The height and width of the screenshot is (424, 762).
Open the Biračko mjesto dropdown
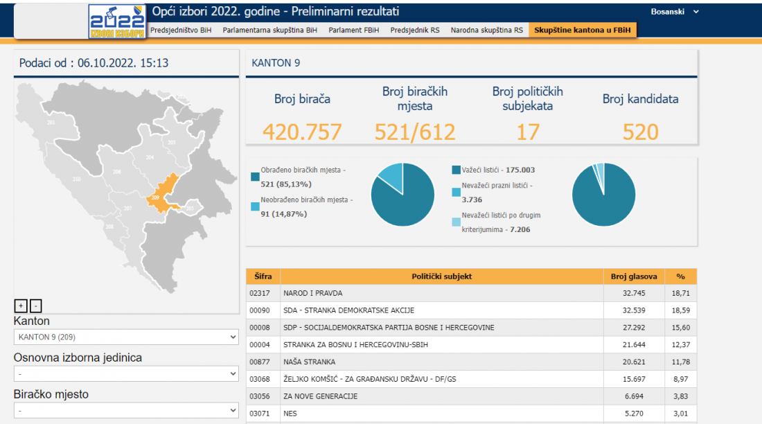126,409
